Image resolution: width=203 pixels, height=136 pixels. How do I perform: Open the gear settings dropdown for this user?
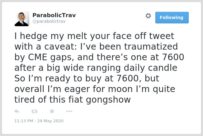(148, 16)
